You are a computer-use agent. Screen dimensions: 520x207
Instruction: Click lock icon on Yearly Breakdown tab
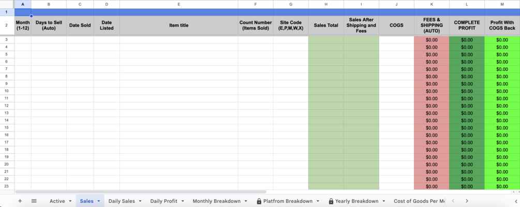point(331,201)
